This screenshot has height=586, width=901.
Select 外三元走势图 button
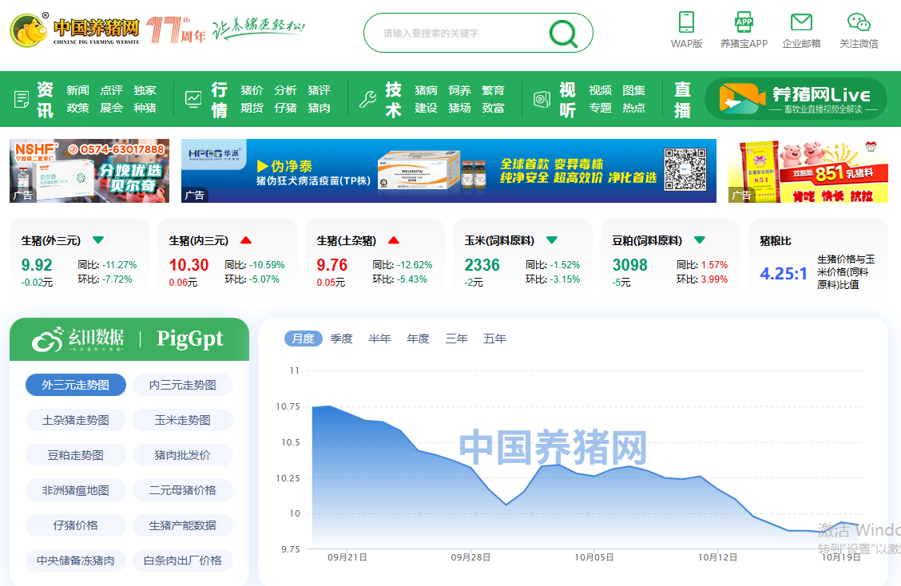click(76, 385)
